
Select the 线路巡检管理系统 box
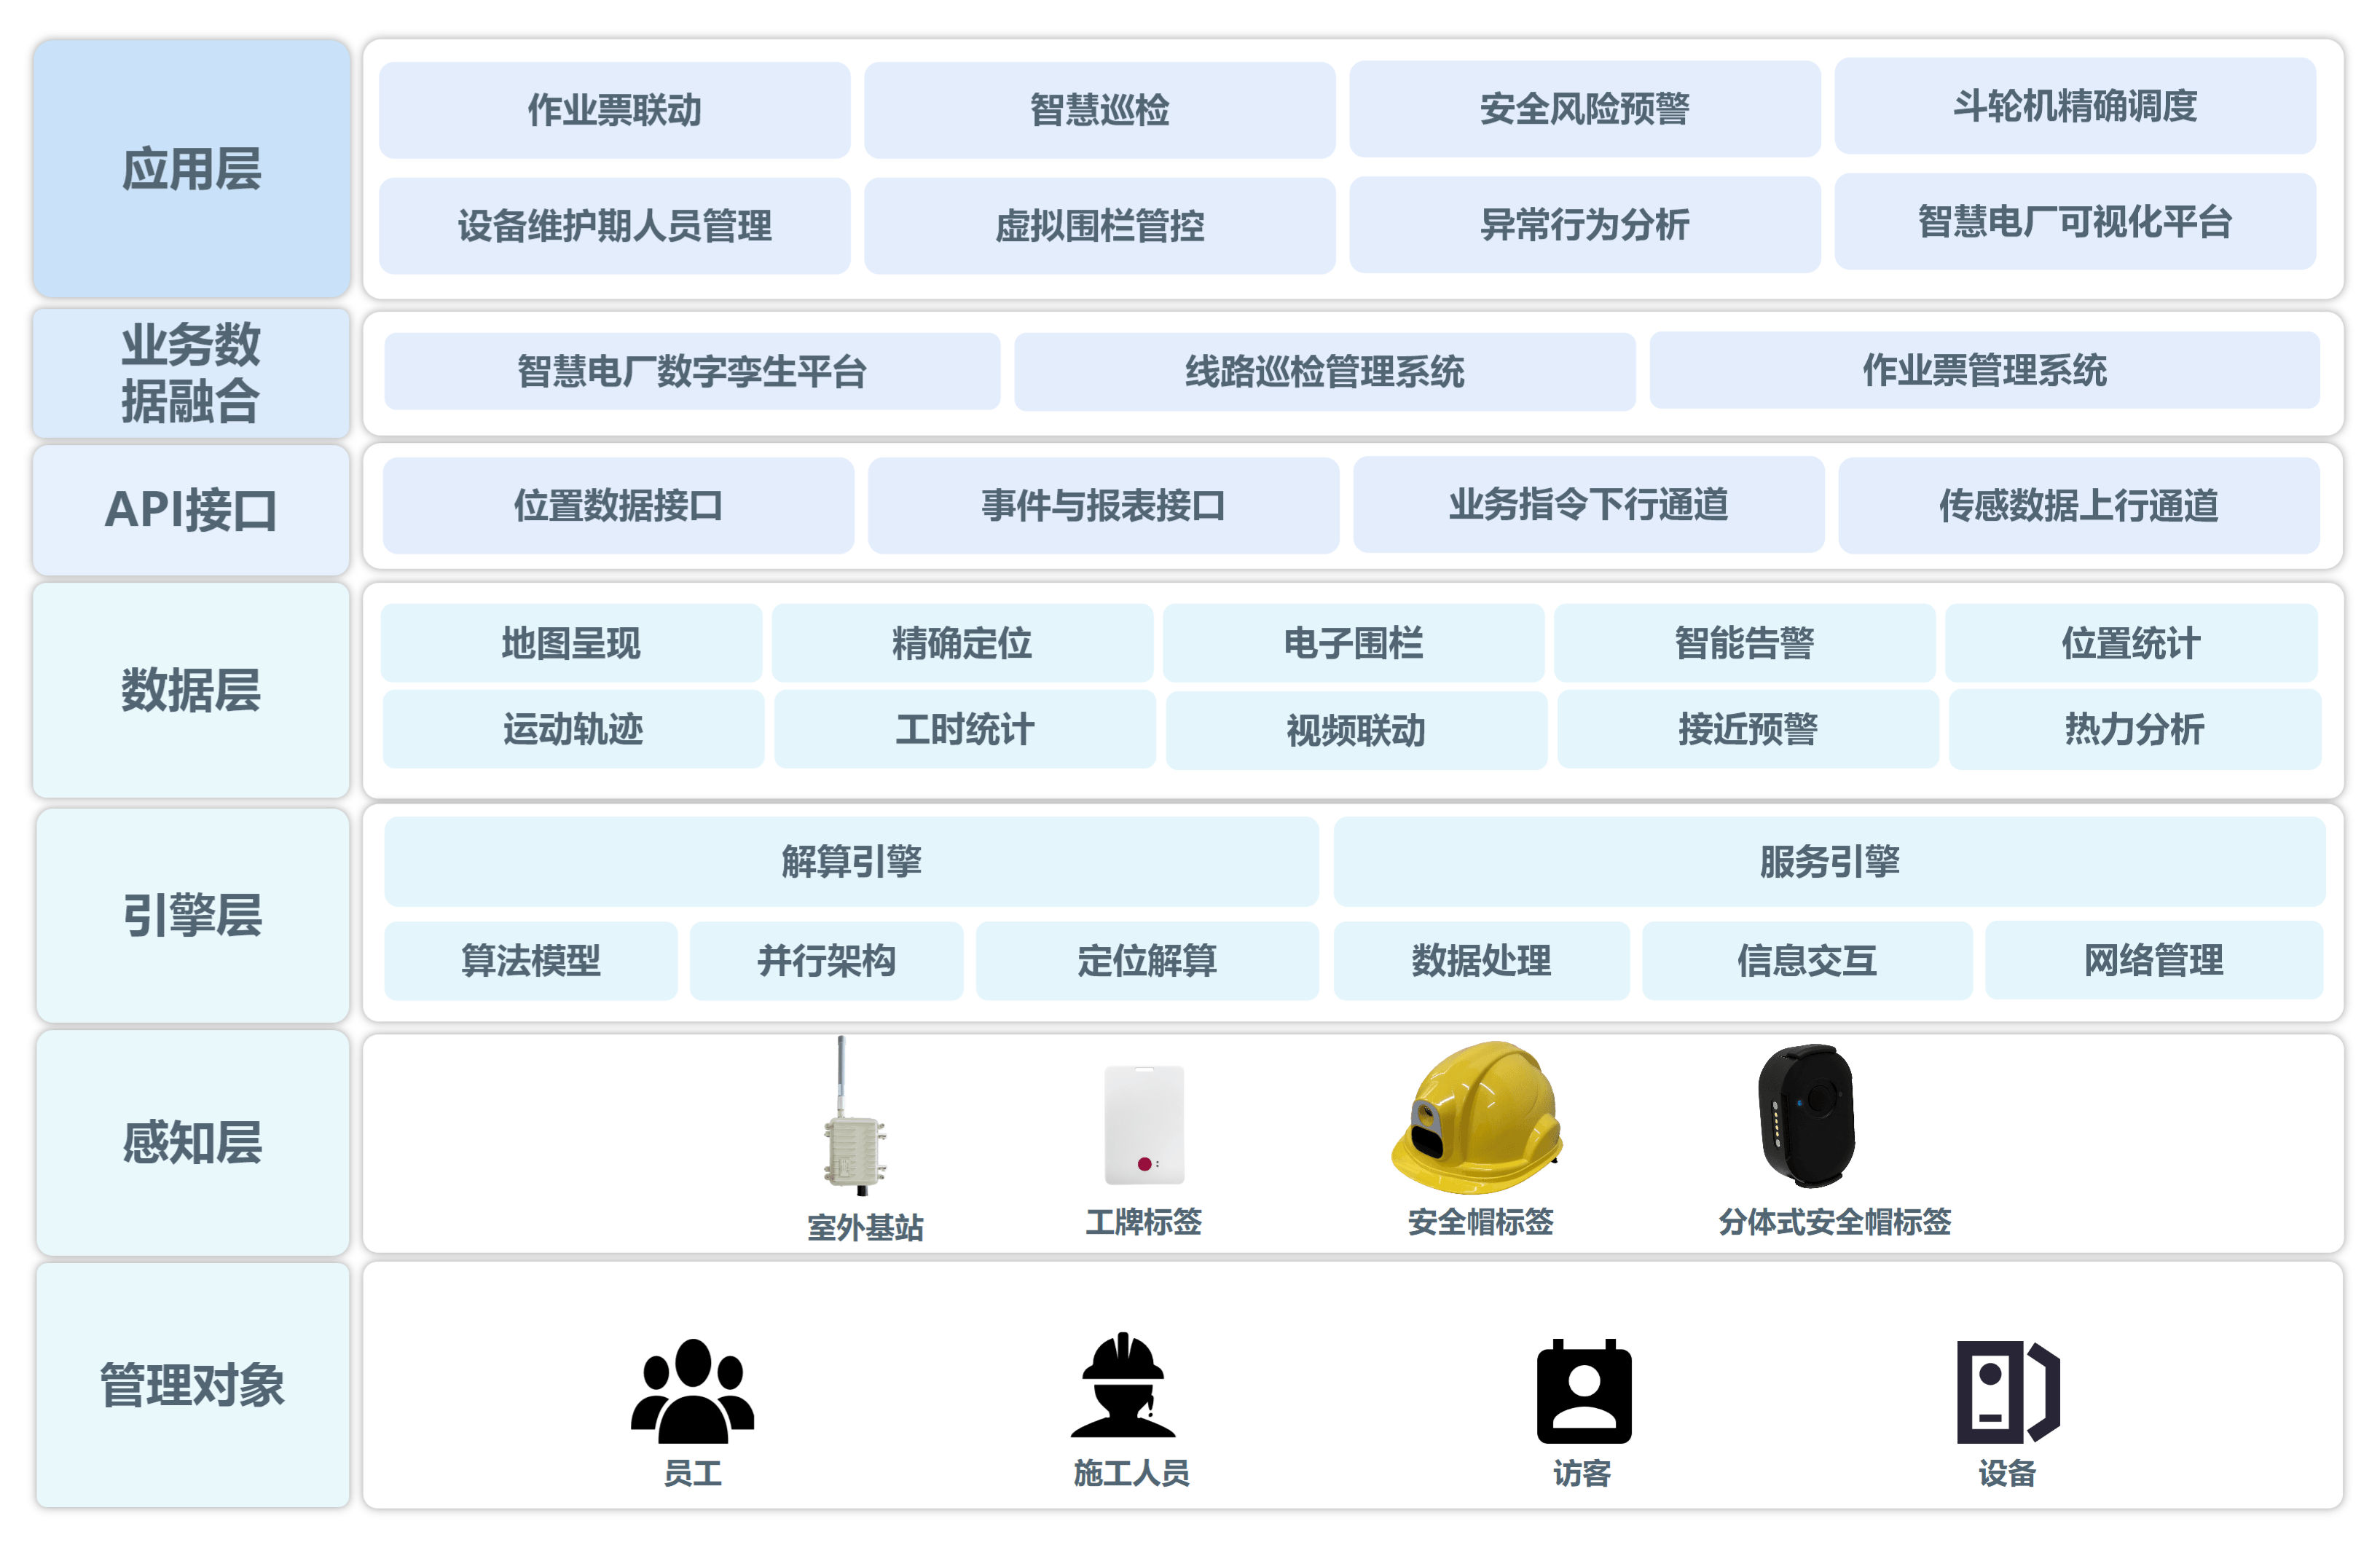tap(1325, 372)
